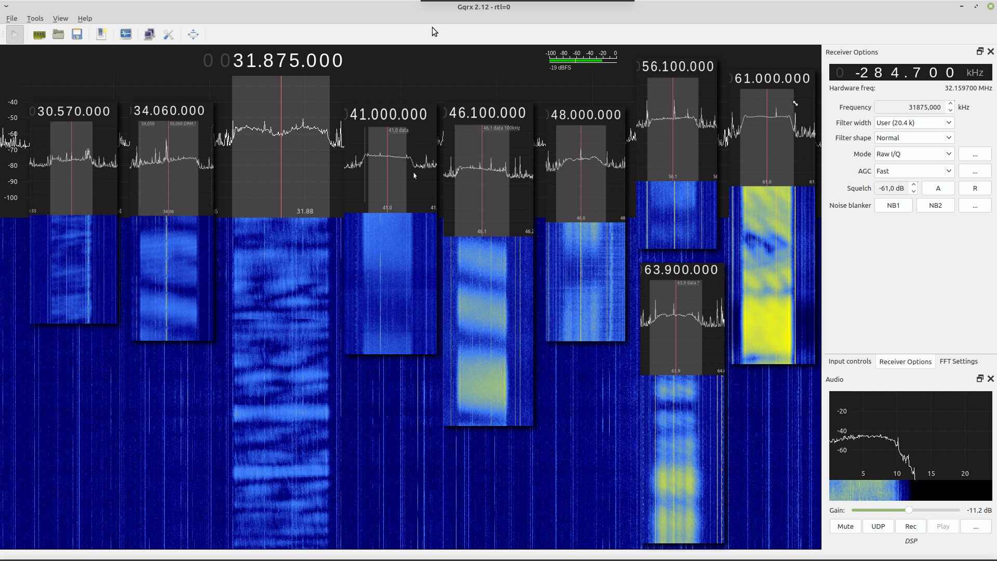The image size is (997, 561).
Task: Click the Rec audio button
Action: [x=910, y=527]
